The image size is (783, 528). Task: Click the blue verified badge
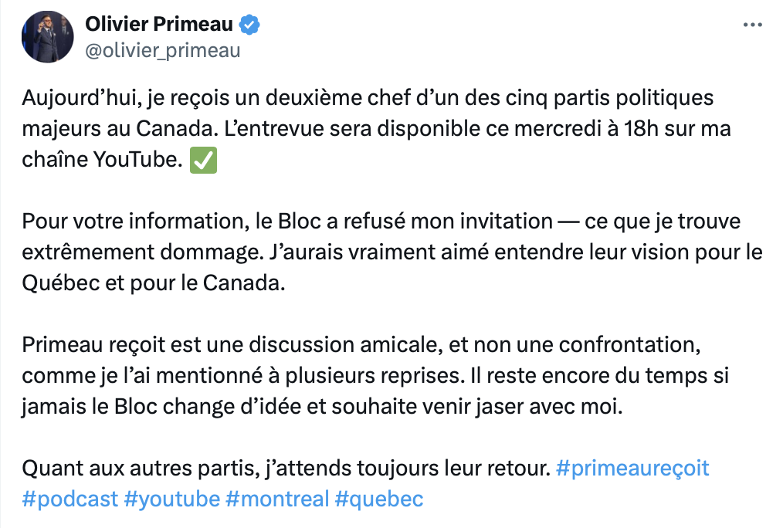pos(249,25)
